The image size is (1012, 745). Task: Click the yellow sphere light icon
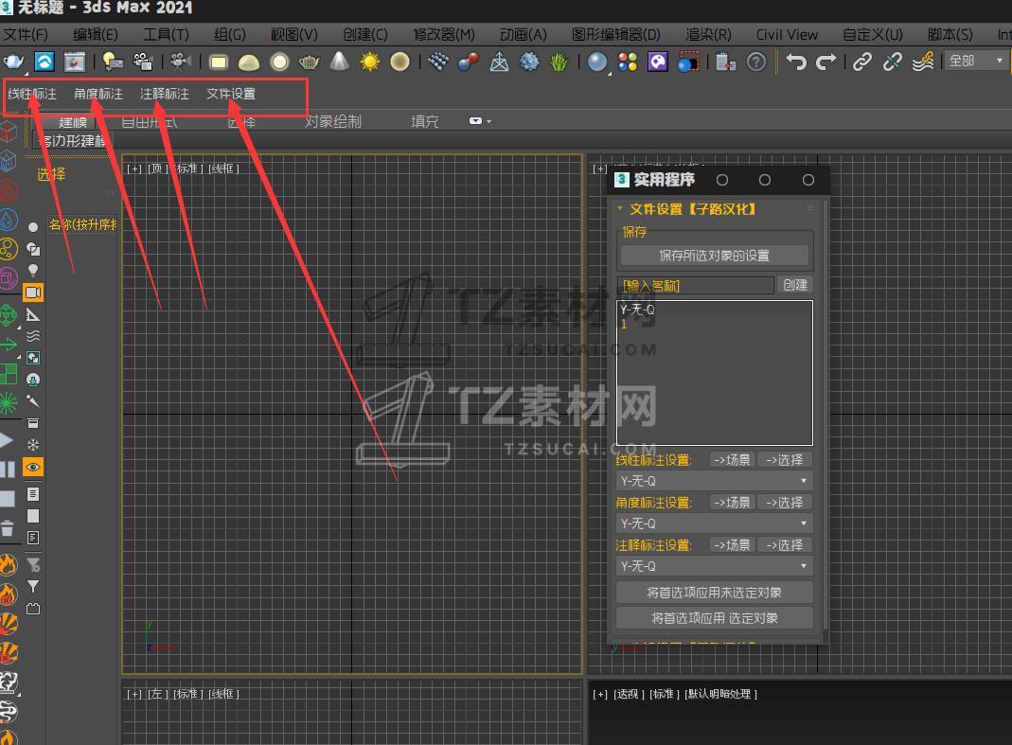click(x=400, y=62)
